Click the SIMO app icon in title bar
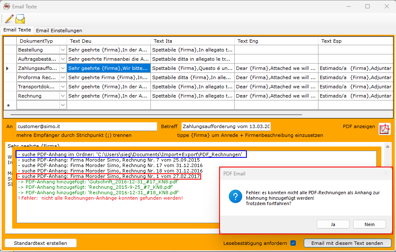 7,6
